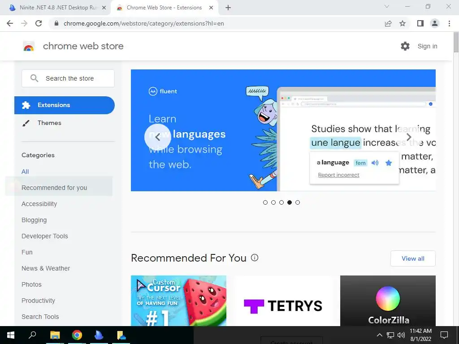459x344 pixels.
Task: Open volume control tray icon
Action: pyautogui.click(x=401, y=335)
